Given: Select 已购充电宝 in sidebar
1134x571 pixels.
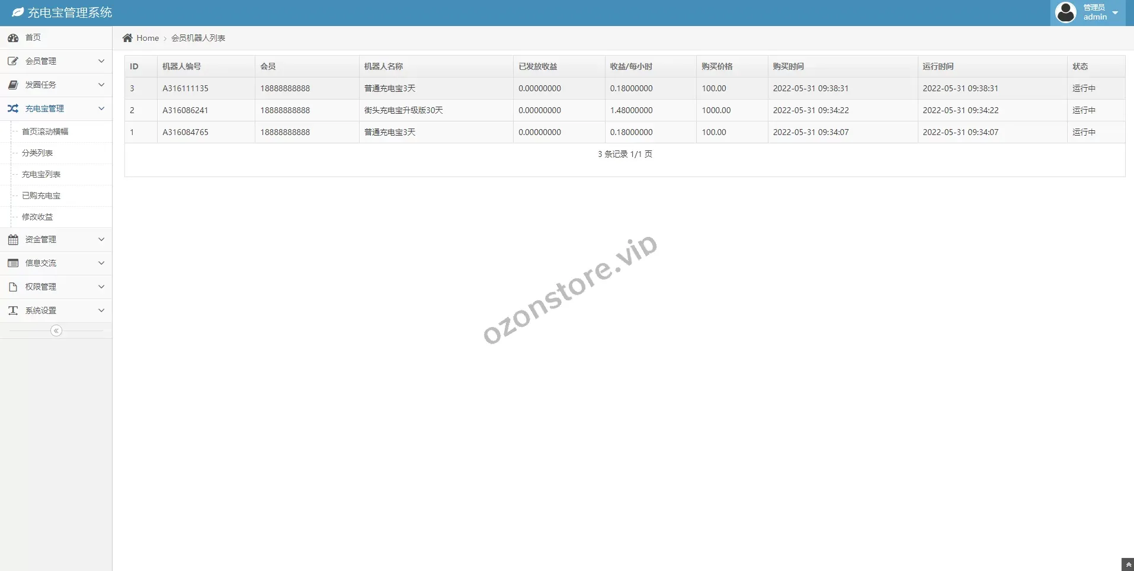Looking at the screenshot, I should [41, 195].
